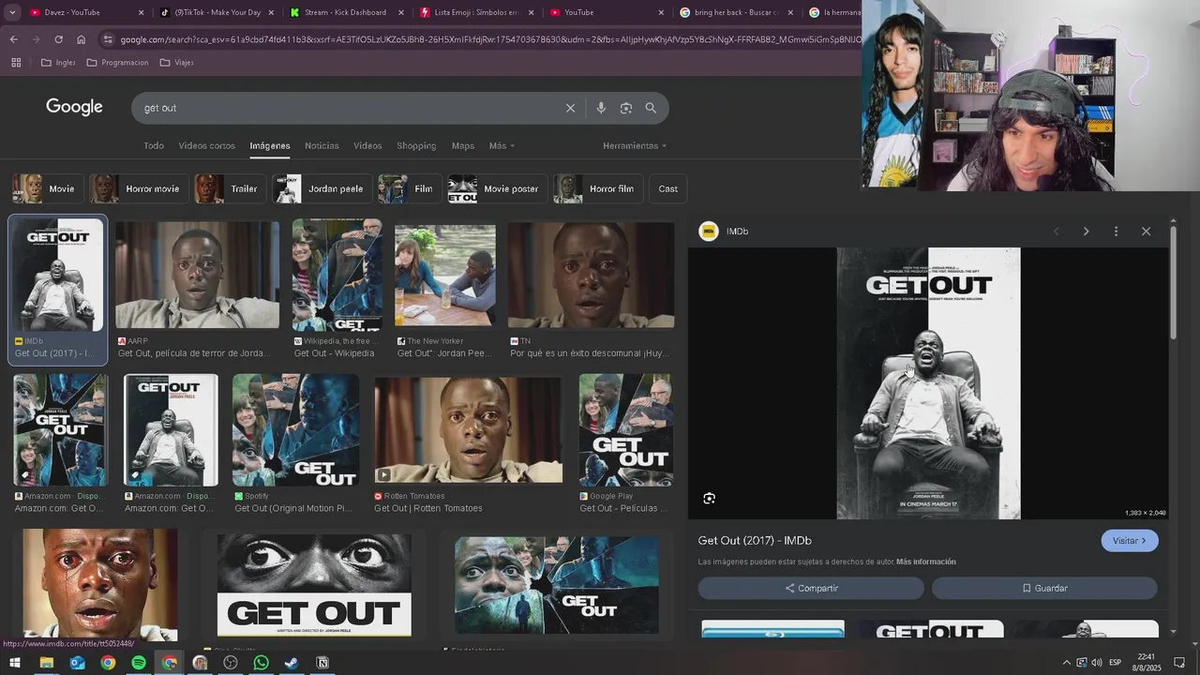Viewport: 1200px width, 675px height.
Task: Open Google Lens search by image icon
Action: coord(626,108)
